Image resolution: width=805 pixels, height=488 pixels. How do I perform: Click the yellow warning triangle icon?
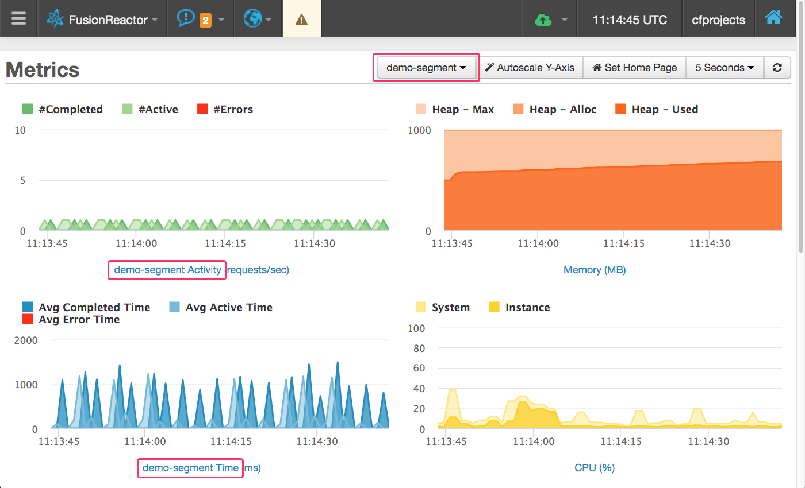click(x=301, y=20)
